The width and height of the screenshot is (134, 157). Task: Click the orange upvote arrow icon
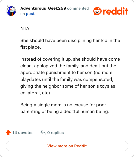(8, 133)
